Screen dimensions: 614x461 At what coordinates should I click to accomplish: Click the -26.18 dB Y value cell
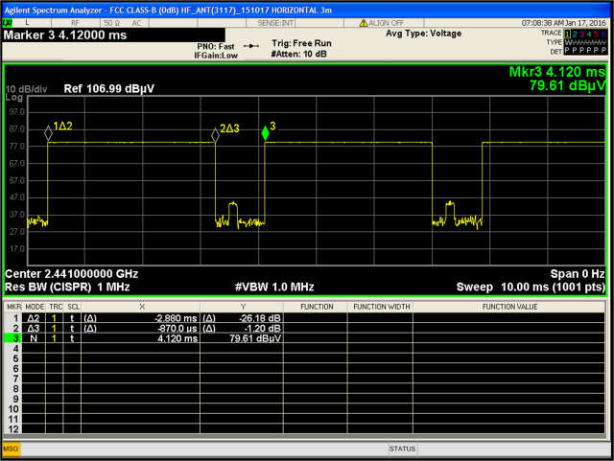(x=242, y=318)
